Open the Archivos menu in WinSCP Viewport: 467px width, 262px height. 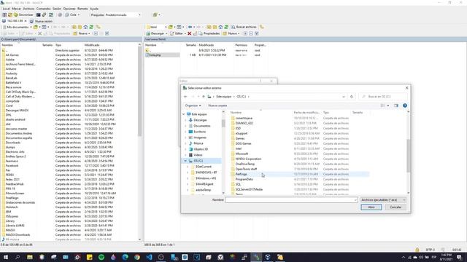click(x=28, y=9)
